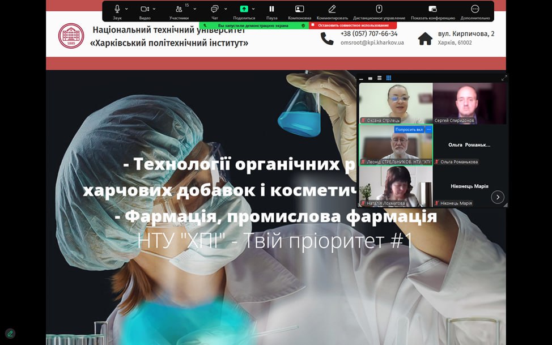Select Ольга Романькова's blank video tile

469,144
